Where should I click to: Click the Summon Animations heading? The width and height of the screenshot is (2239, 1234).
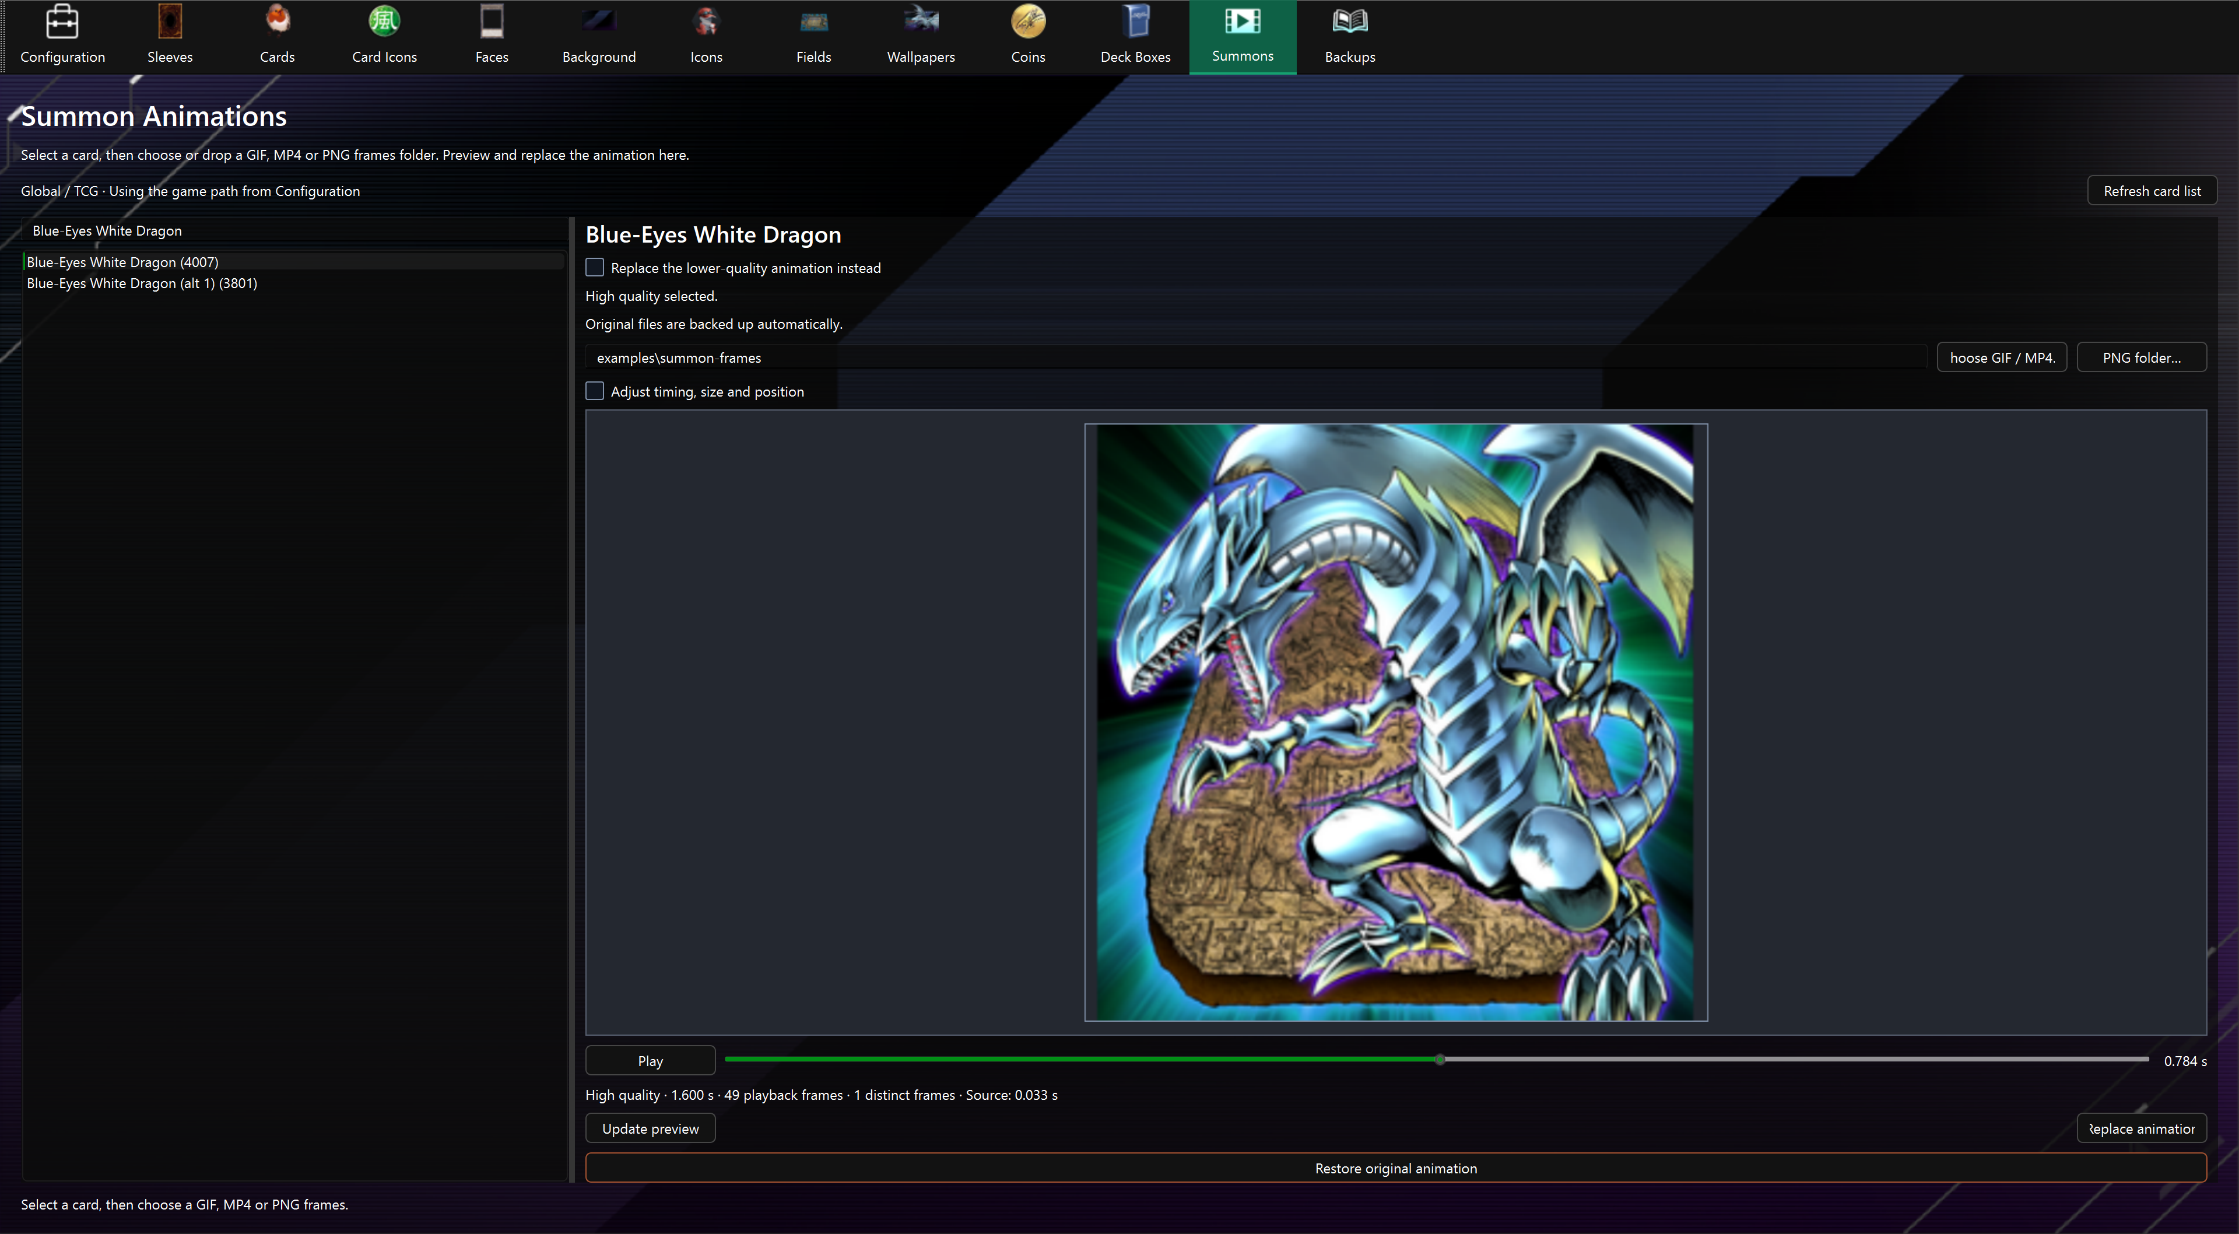pyautogui.click(x=154, y=115)
